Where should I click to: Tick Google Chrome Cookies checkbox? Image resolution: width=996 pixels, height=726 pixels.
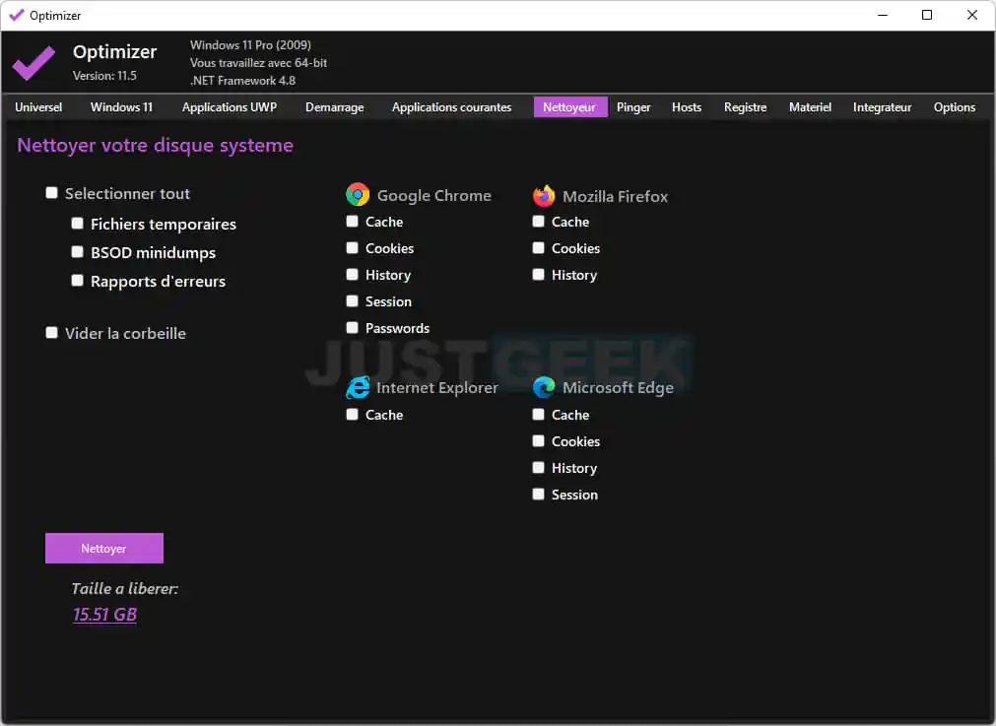pyautogui.click(x=352, y=247)
